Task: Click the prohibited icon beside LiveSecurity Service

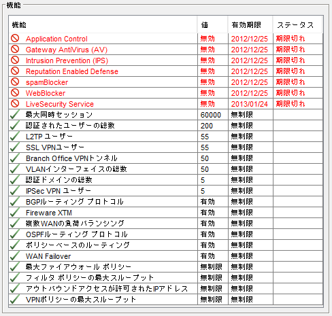Action: pos(15,103)
